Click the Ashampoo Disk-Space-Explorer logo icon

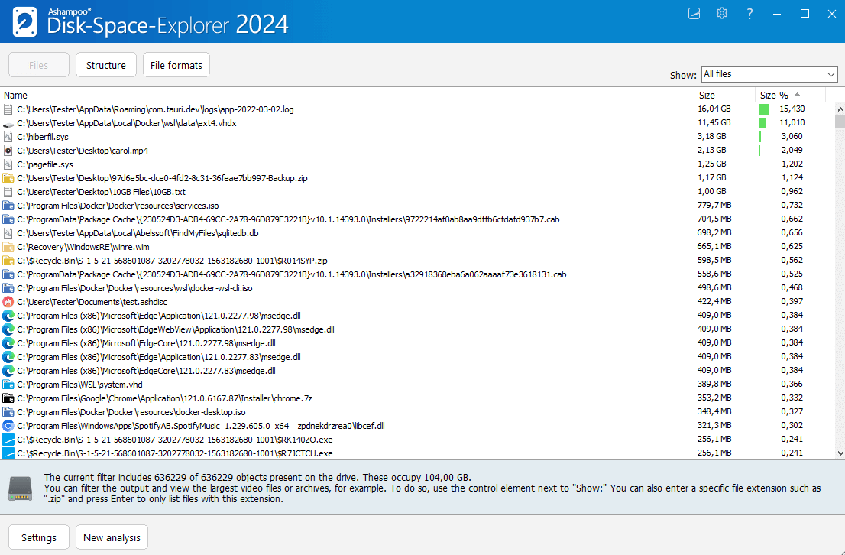tap(24, 21)
